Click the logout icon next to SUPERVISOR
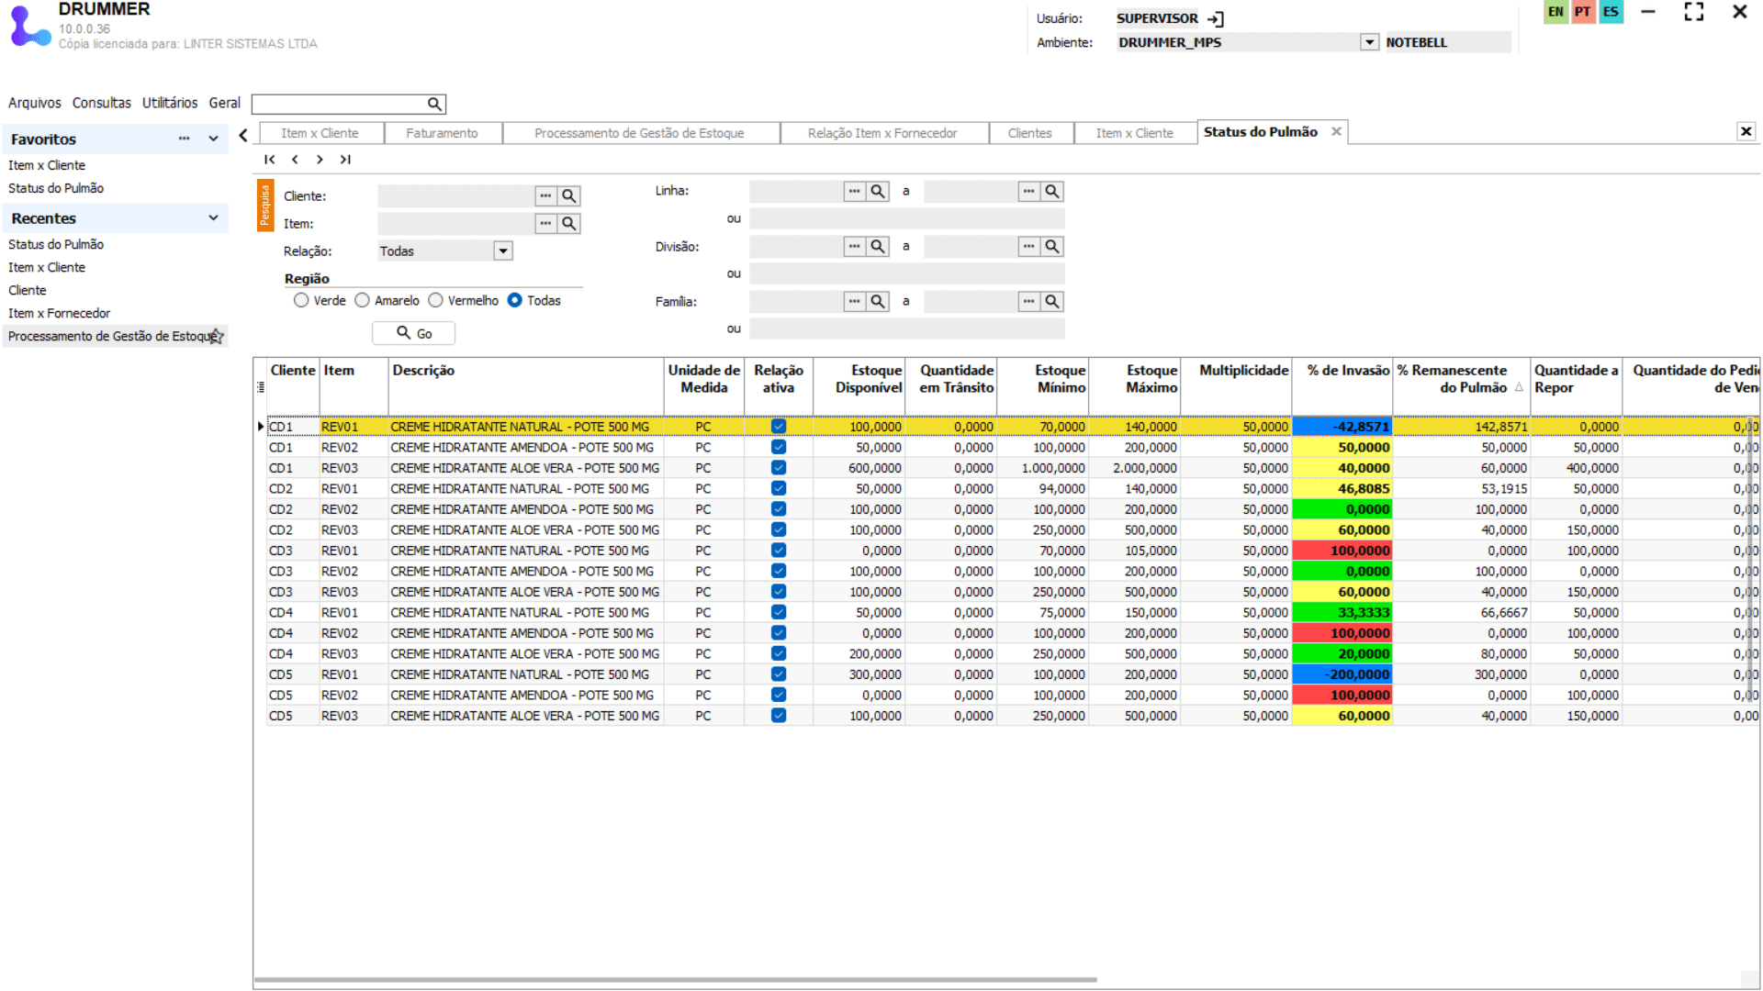The height and width of the screenshot is (991, 1763). coord(1216,19)
